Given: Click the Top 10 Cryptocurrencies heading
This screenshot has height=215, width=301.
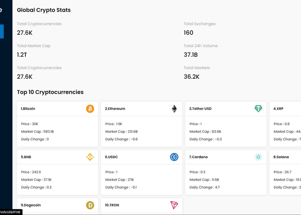Looking at the screenshot, I should pos(50,92).
